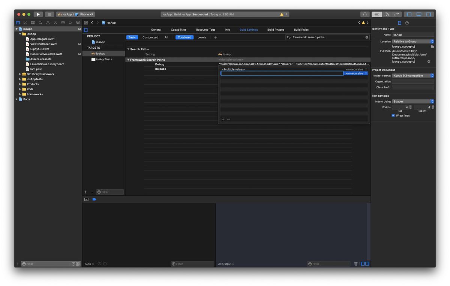Open the Project Format dropdown
The image size is (450, 286).
click(x=413, y=76)
